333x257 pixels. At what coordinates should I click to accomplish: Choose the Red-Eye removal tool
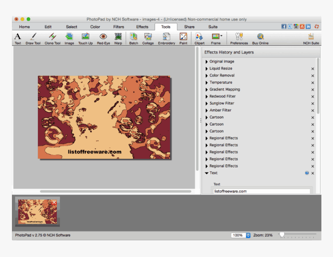tap(103, 38)
